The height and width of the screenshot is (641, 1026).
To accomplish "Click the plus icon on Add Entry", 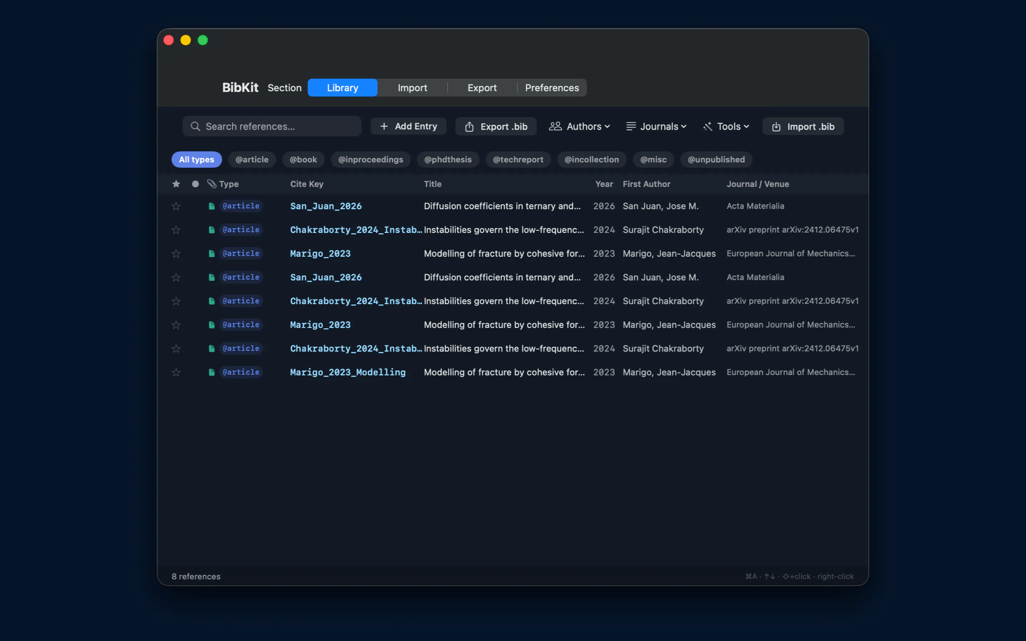I will (x=384, y=126).
